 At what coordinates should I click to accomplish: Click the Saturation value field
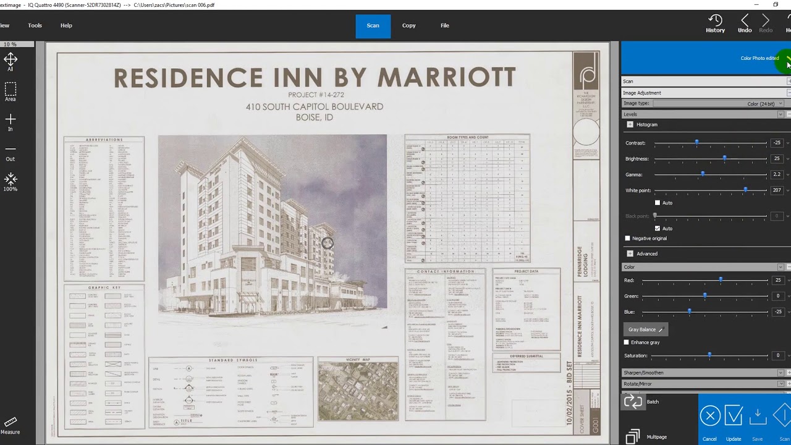(x=777, y=355)
